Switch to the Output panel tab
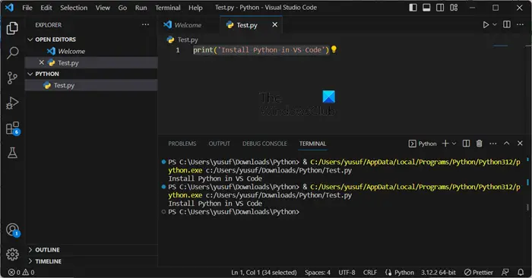The height and width of the screenshot is (278, 532). [219, 144]
